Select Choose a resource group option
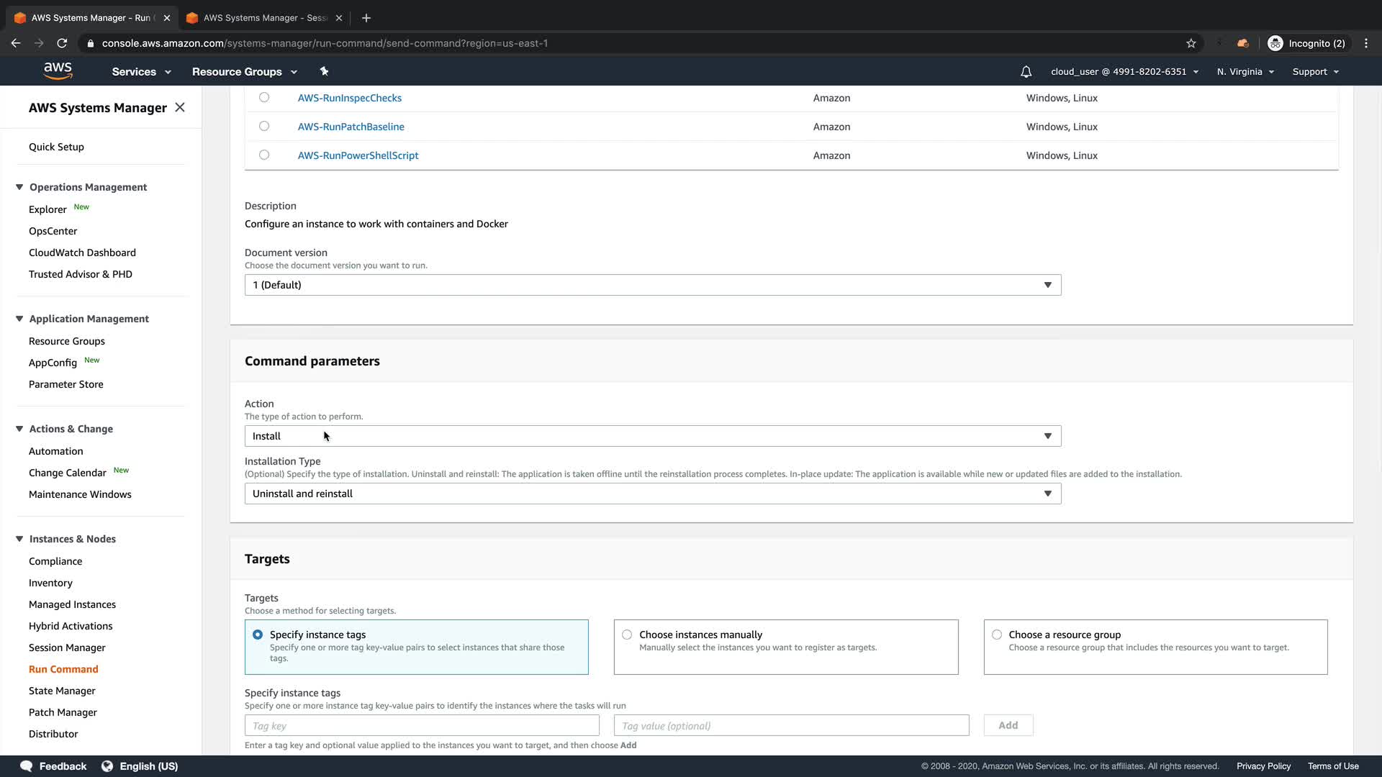Image resolution: width=1382 pixels, height=777 pixels. pos(997,635)
